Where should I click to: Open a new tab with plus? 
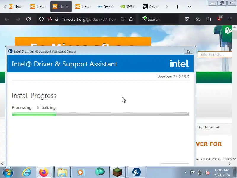(x=177, y=7)
